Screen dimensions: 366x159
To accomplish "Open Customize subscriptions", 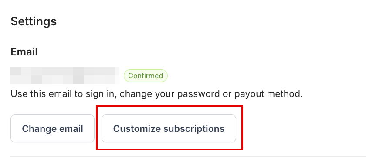I will point(169,128).
